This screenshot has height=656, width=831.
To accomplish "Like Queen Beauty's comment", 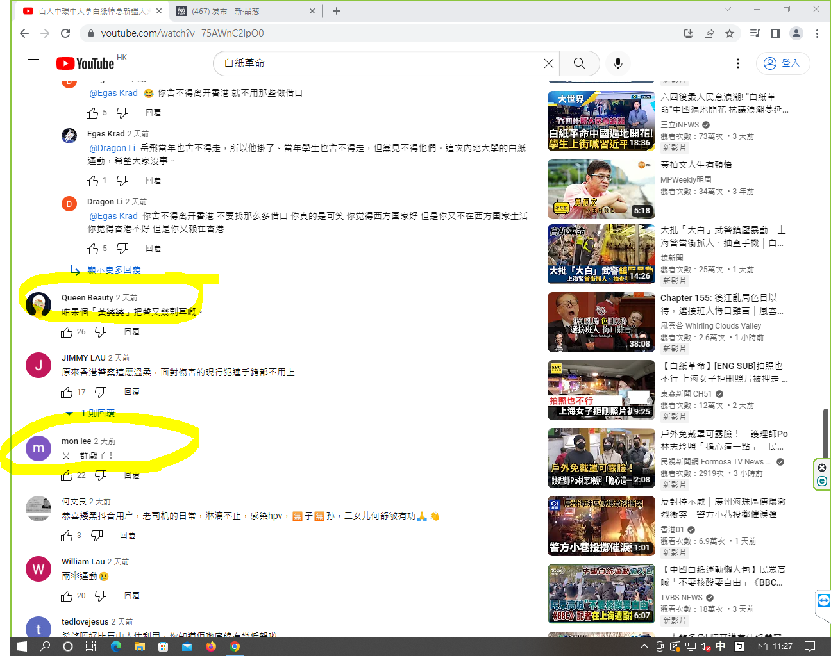I will pos(67,332).
